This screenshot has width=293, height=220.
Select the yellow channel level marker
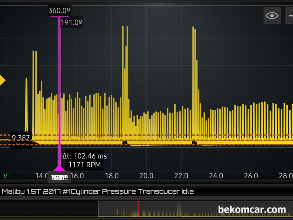pos(2,80)
